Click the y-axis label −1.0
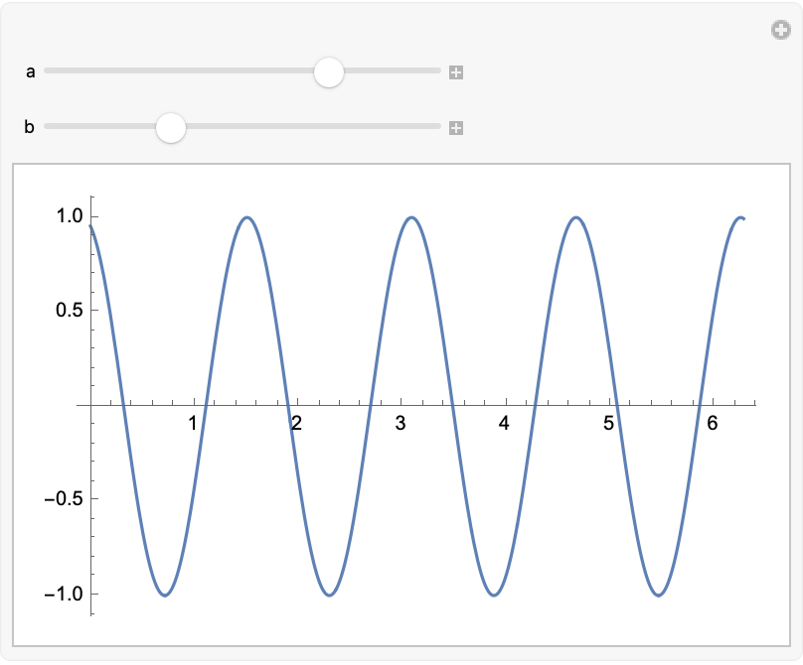This screenshot has width=803, height=665. (x=64, y=594)
